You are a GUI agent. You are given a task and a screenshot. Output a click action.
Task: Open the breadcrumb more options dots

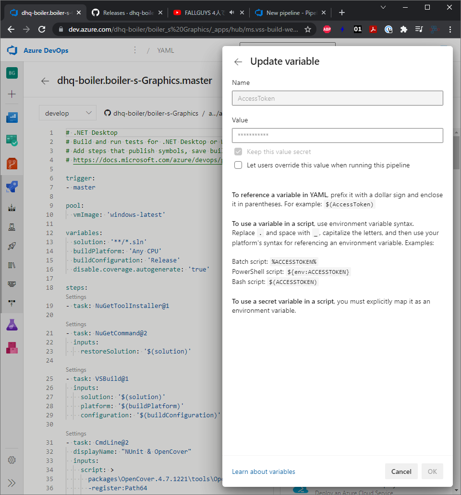[135, 50]
